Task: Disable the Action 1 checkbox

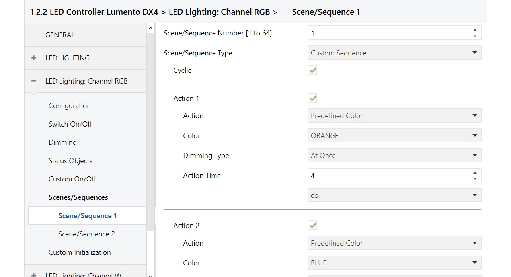Action: (312, 98)
